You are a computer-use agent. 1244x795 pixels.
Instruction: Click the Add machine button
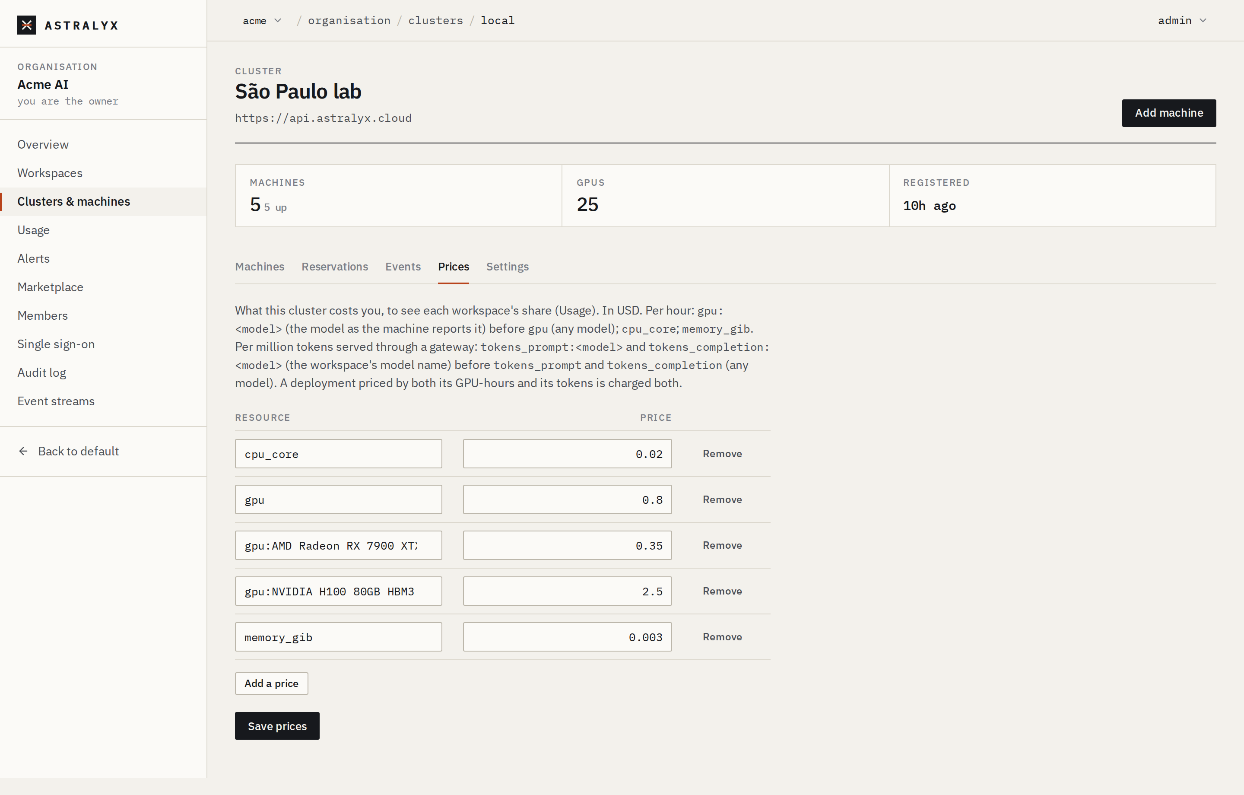pos(1168,113)
